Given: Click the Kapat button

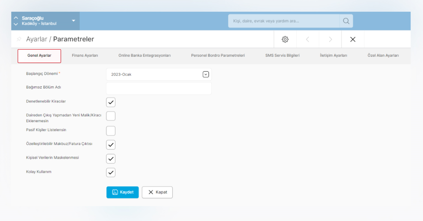Looking at the screenshot, I should (x=157, y=192).
